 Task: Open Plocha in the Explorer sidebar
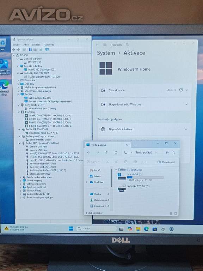96,194
